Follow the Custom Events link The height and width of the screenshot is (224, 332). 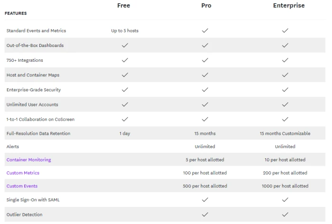pyautogui.click(x=22, y=186)
